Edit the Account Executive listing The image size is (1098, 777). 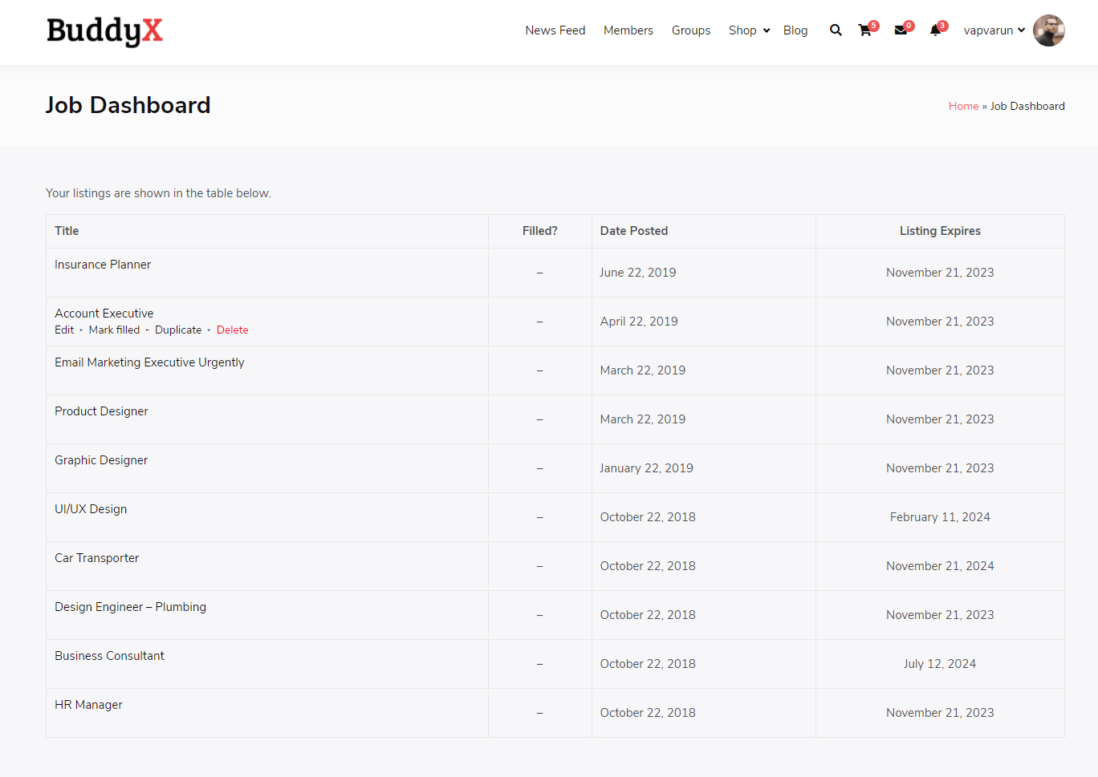point(64,330)
